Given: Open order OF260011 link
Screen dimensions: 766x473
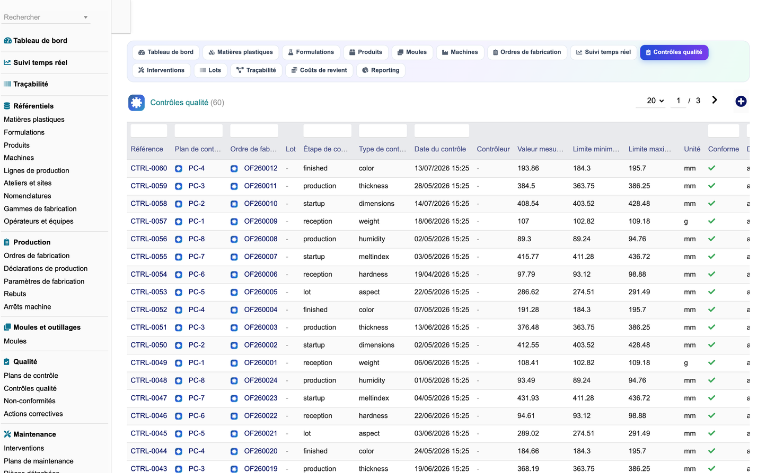Looking at the screenshot, I should tap(260, 186).
